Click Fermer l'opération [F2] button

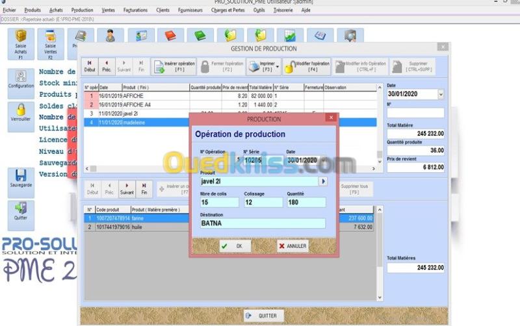point(222,66)
